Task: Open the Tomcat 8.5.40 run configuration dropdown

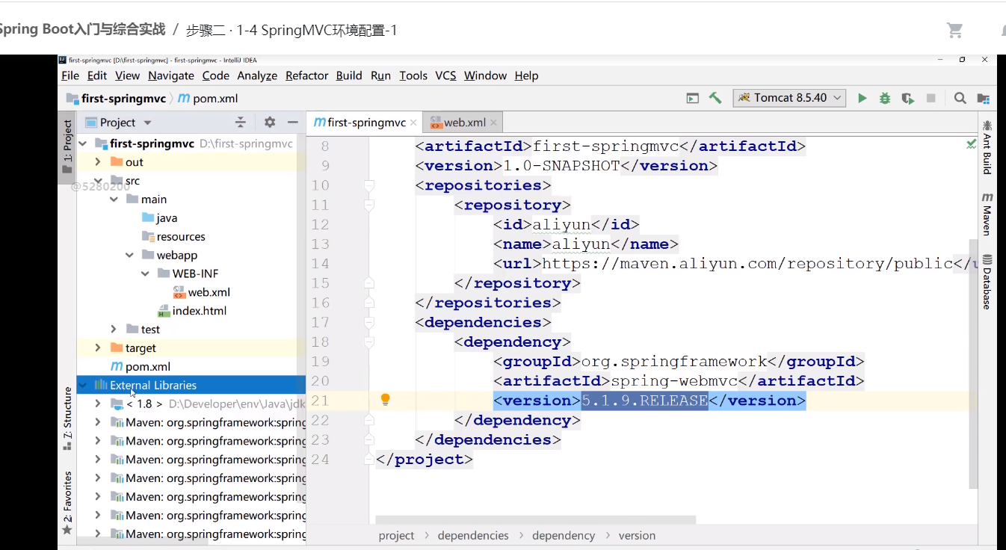Action: point(789,98)
